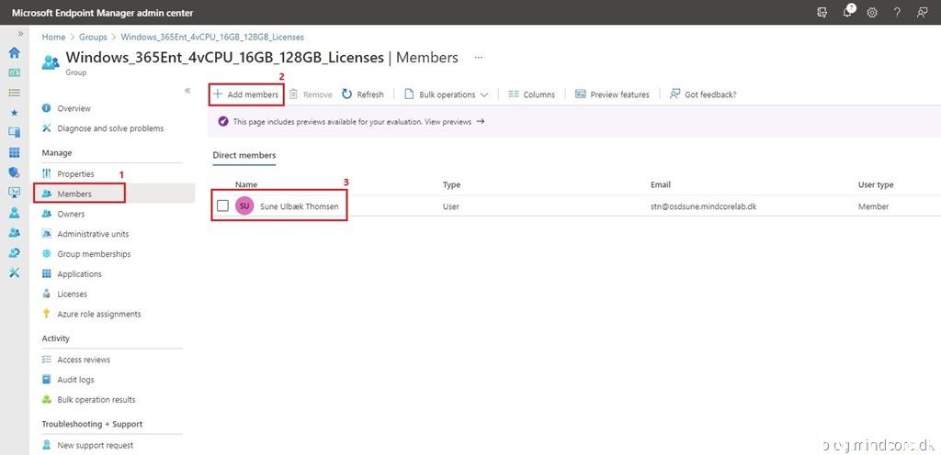This screenshot has height=455, width=941.
Task: Open portal settings gear icon
Action: [872, 12]
